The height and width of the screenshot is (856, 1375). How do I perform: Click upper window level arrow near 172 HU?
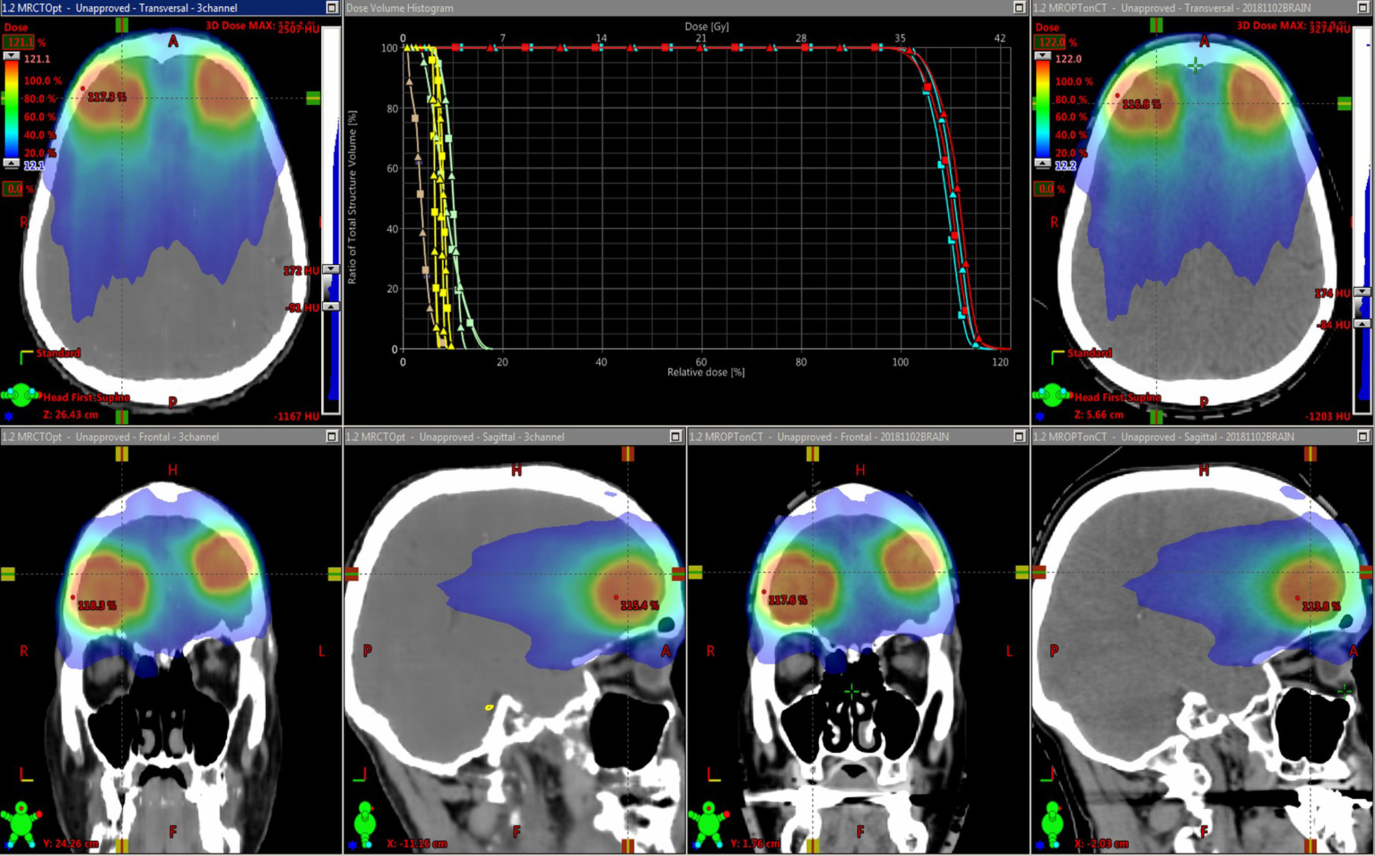pyautogui.click(x=331, y=270)
